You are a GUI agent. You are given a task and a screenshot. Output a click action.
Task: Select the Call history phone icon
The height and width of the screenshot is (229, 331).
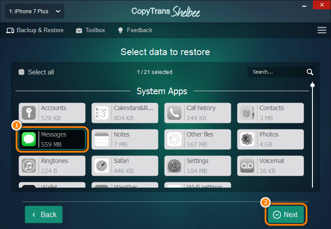[x=174, y=113]
